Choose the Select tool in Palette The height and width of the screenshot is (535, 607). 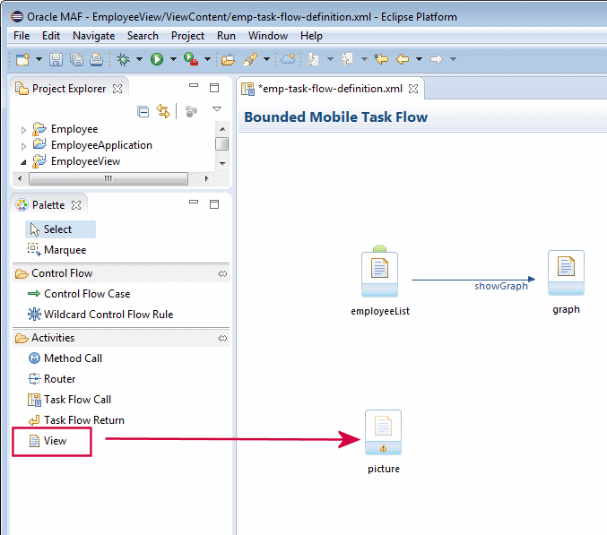(60, 229)
